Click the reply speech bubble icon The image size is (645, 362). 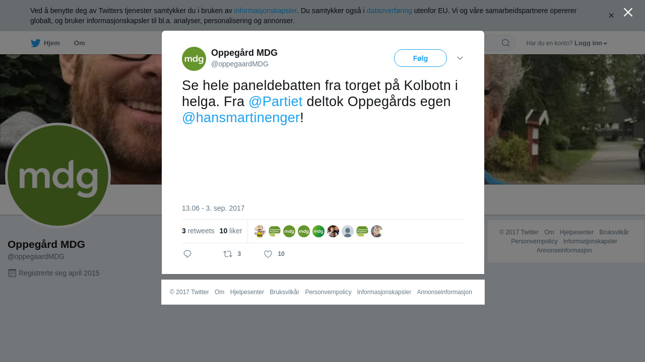pos(187,254)
